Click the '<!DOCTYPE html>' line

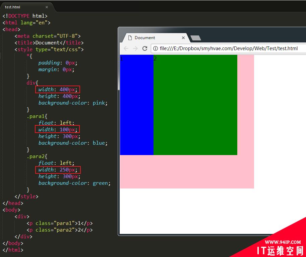click(25, 16)
